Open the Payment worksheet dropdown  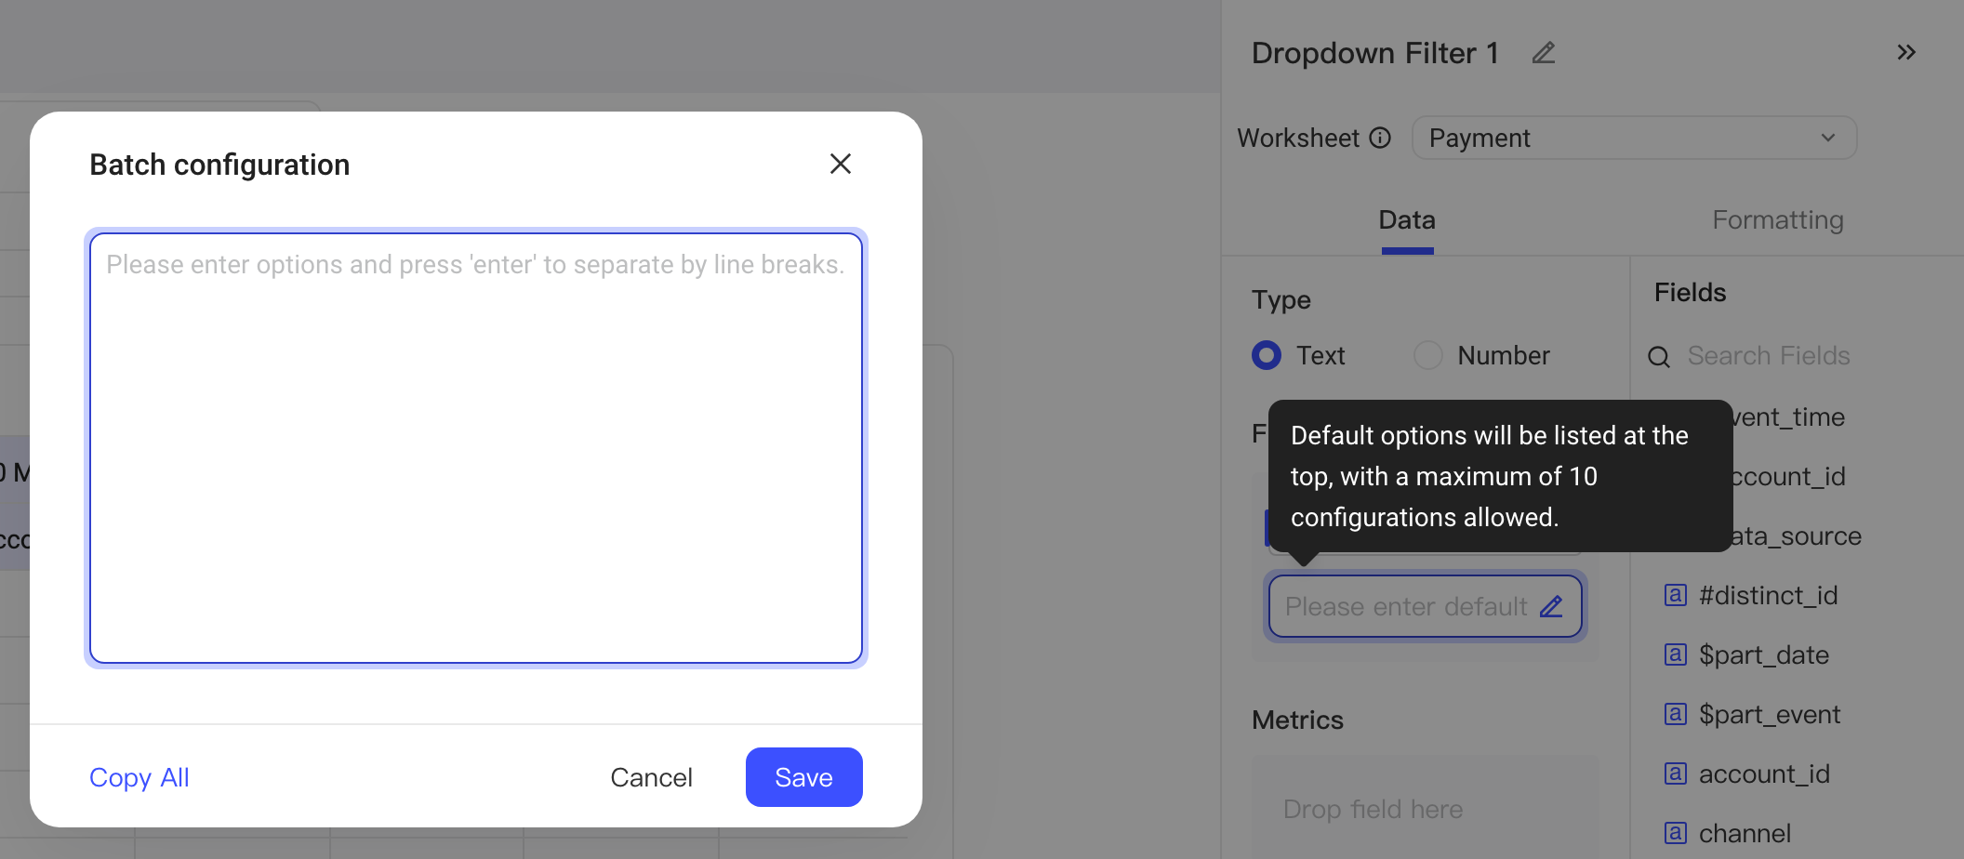1634,138
